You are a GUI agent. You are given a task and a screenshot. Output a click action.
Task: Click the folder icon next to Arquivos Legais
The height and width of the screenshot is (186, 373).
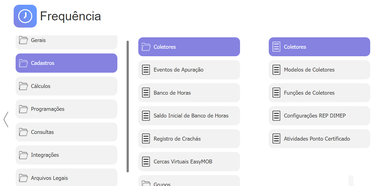(23, 178)
